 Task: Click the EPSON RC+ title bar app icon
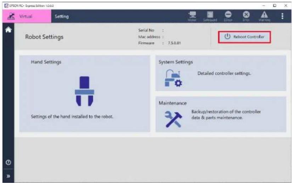pyautogui.click(x=6, y=6)
